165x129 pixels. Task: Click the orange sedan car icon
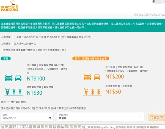point(97,77)
